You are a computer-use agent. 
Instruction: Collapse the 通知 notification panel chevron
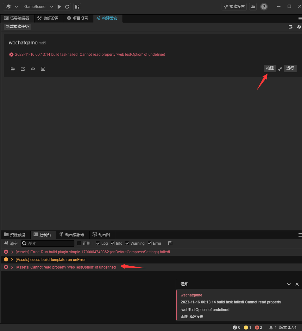tap(289, 284)
